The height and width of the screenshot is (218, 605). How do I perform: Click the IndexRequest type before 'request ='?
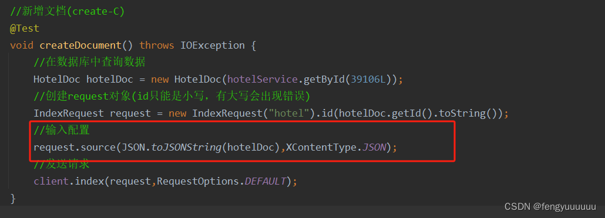(x=69, y=113)
